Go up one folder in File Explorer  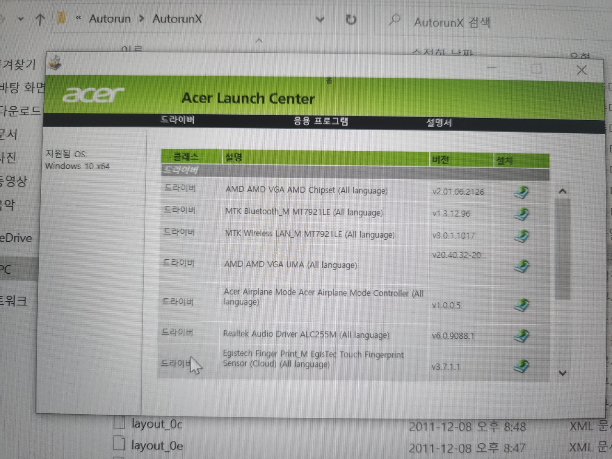pyautogui.click(x=40, y=19)
